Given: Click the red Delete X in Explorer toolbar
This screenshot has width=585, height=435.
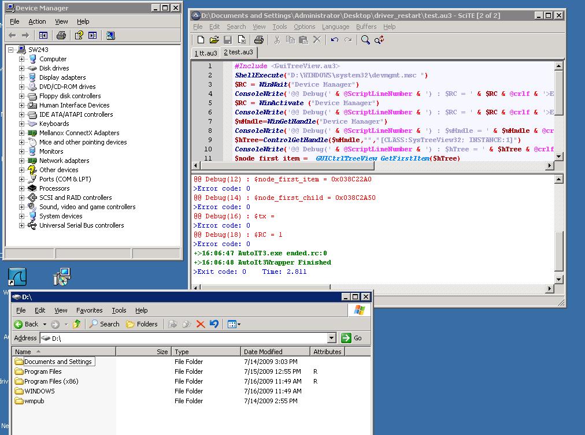Looking at the screenshot, I should click(x=201, y=324).
